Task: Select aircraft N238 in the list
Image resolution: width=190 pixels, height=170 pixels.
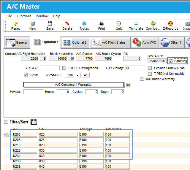Action: pos(25,161)
